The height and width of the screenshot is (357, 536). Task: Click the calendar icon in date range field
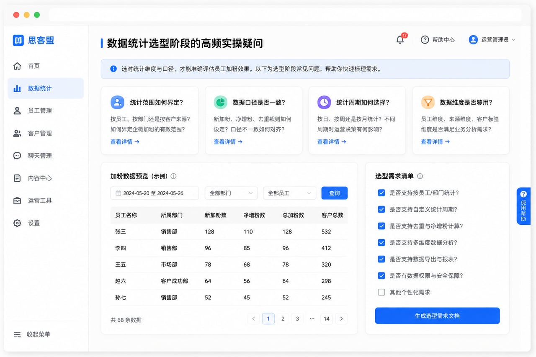[x=119, y=193]
